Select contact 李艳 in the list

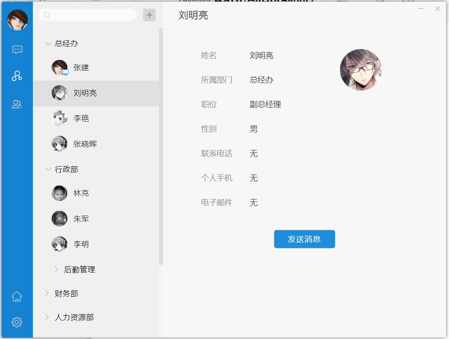coord(81,118)
